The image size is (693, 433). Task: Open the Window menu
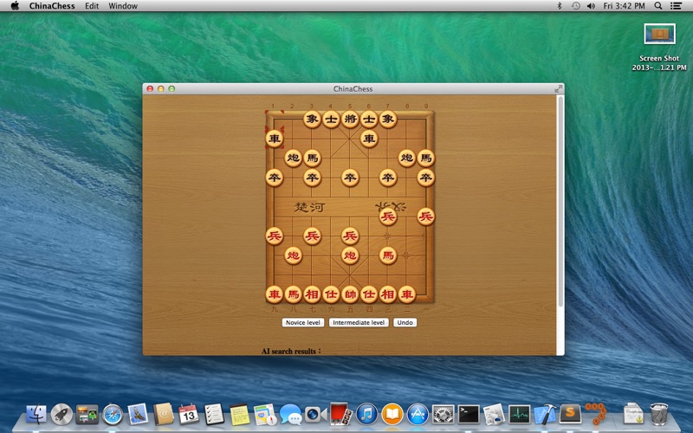123,6
